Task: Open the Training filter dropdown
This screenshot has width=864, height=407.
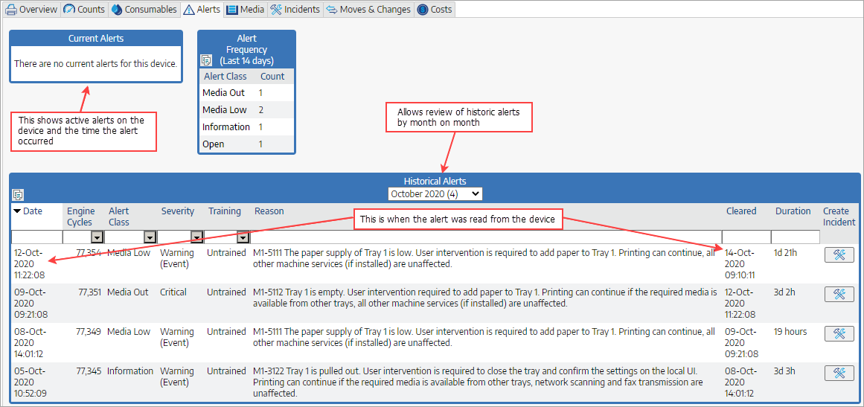Action: [x=243, y=237]
